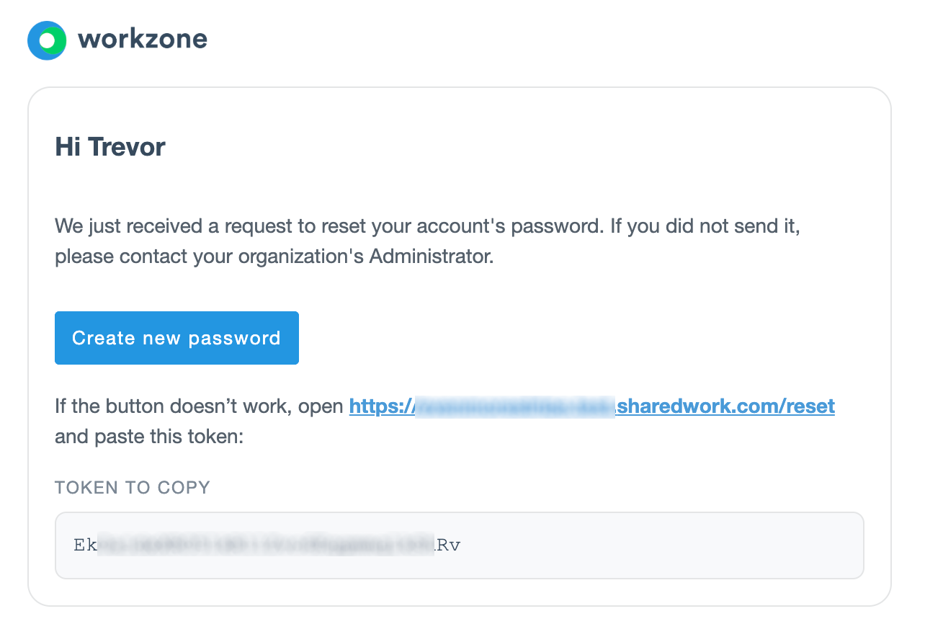This screenshot has height=637, width=925.
Task: Click the white center of the workzone logo
Action: 48,40
